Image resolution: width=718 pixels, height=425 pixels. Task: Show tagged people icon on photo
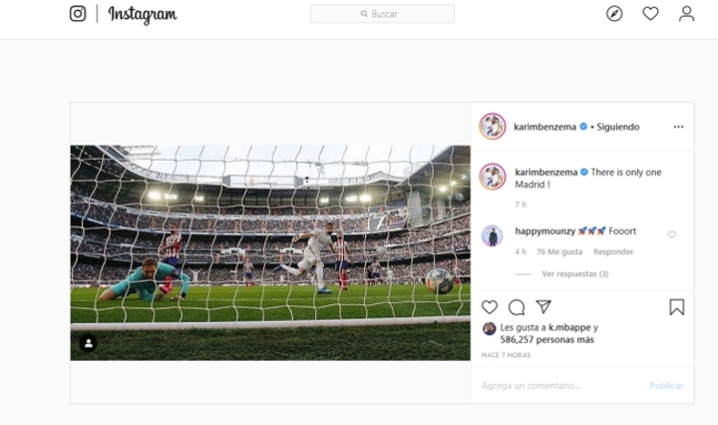89,343
